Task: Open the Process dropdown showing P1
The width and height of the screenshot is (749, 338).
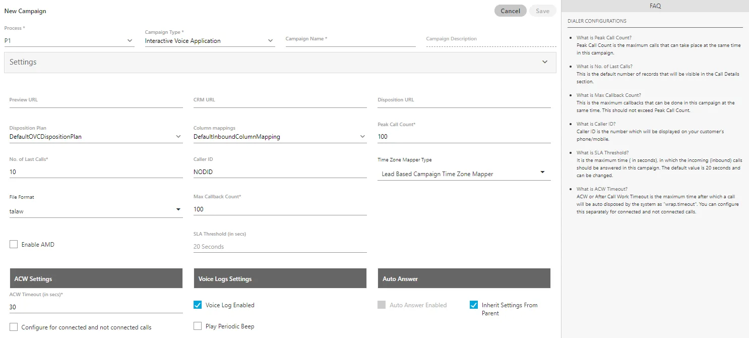Action: pos(69,40)
